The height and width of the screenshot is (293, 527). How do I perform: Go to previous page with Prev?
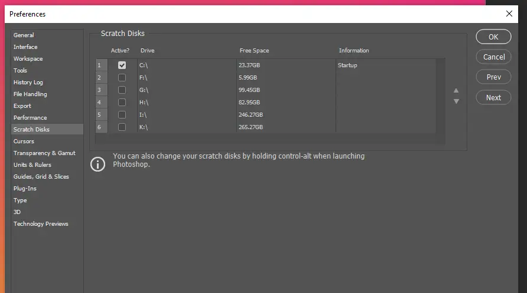(493, 77)
